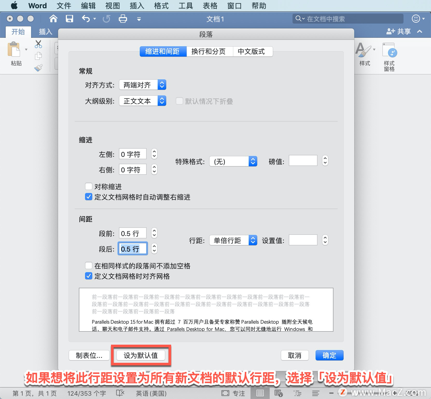Click the 取消 button
431x399 pixels.
click(295, 355)
